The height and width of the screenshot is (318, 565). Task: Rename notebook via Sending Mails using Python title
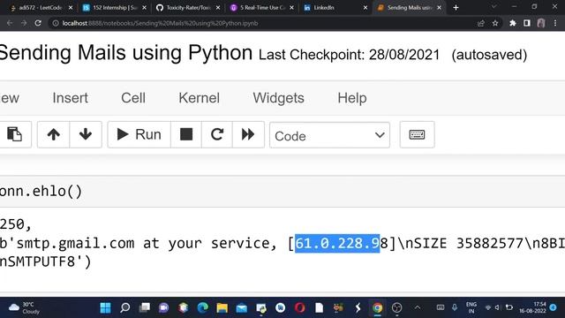pyautogui.click(x=126, y=53)
